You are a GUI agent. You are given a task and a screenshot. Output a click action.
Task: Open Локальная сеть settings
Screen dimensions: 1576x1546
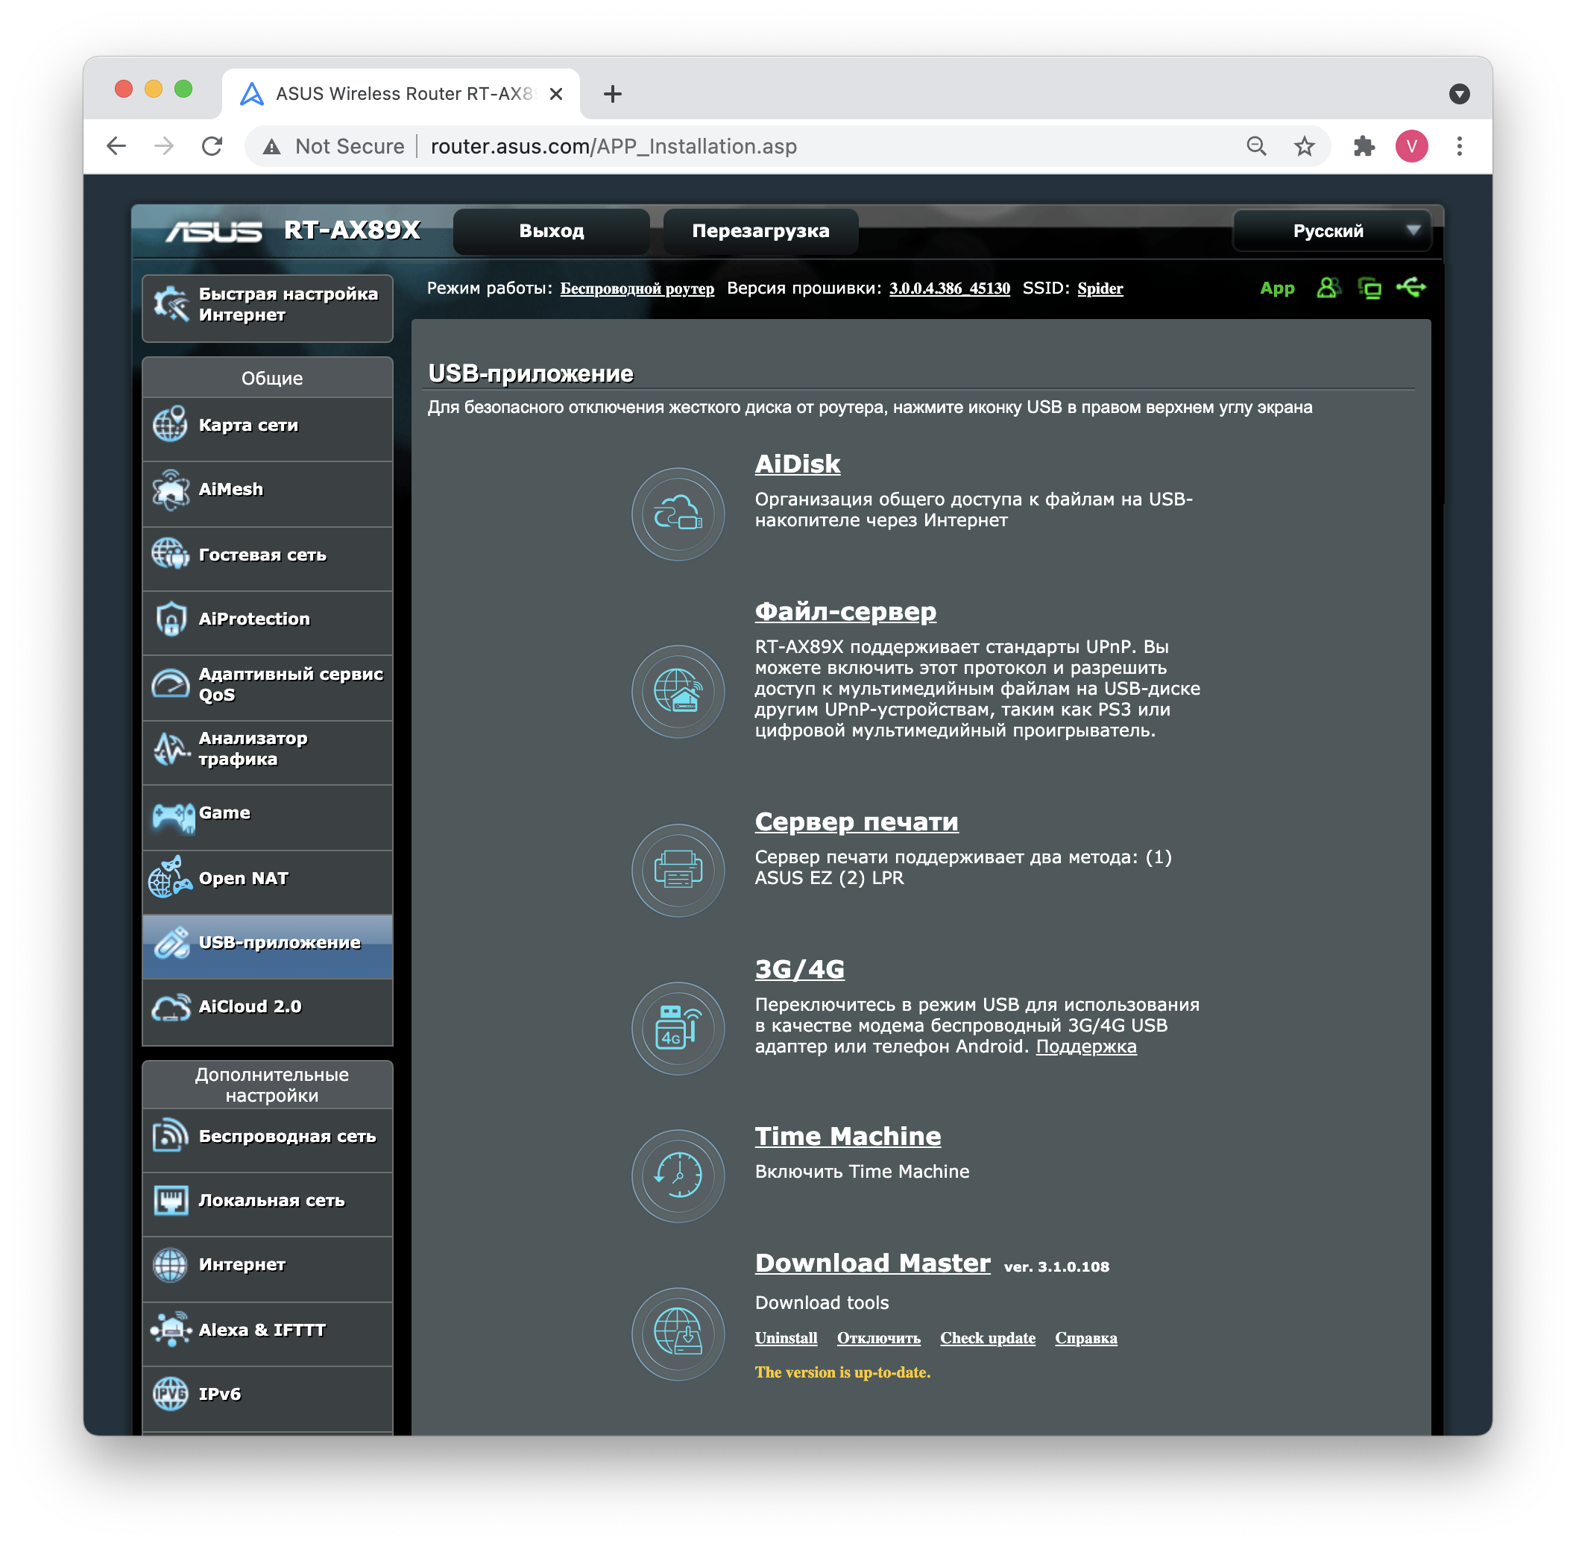click(x=267, y=1204)
